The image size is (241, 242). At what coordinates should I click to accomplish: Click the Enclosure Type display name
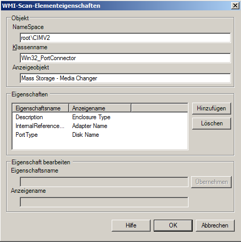(x=91, y=117)
